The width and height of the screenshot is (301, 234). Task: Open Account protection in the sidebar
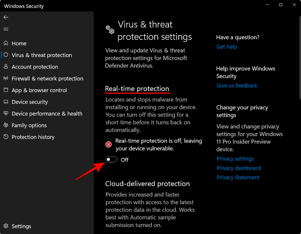click(x=35, y=67)
